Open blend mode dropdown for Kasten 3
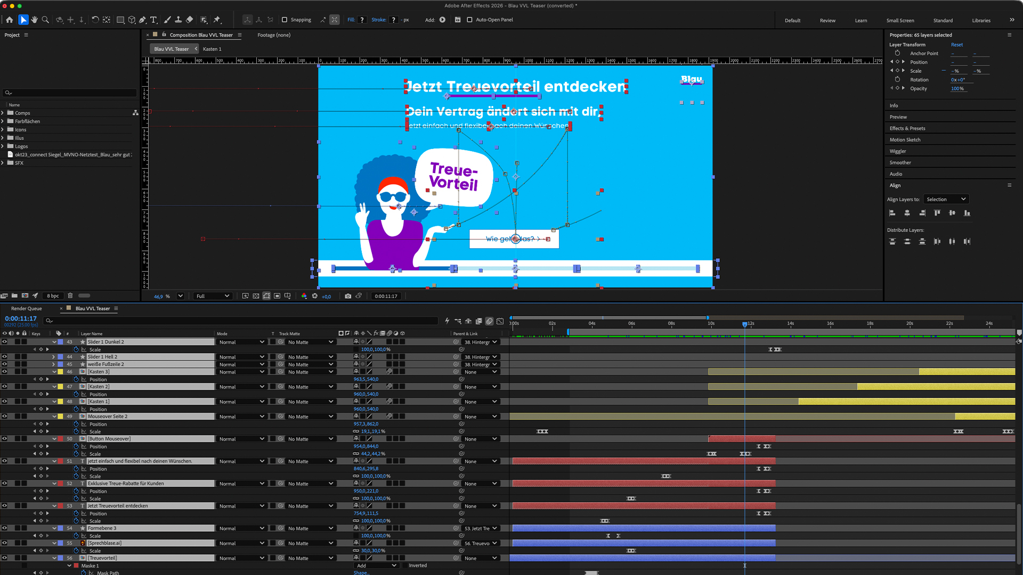Viewport: 1023px width, 575px height. tap(242, 372)
